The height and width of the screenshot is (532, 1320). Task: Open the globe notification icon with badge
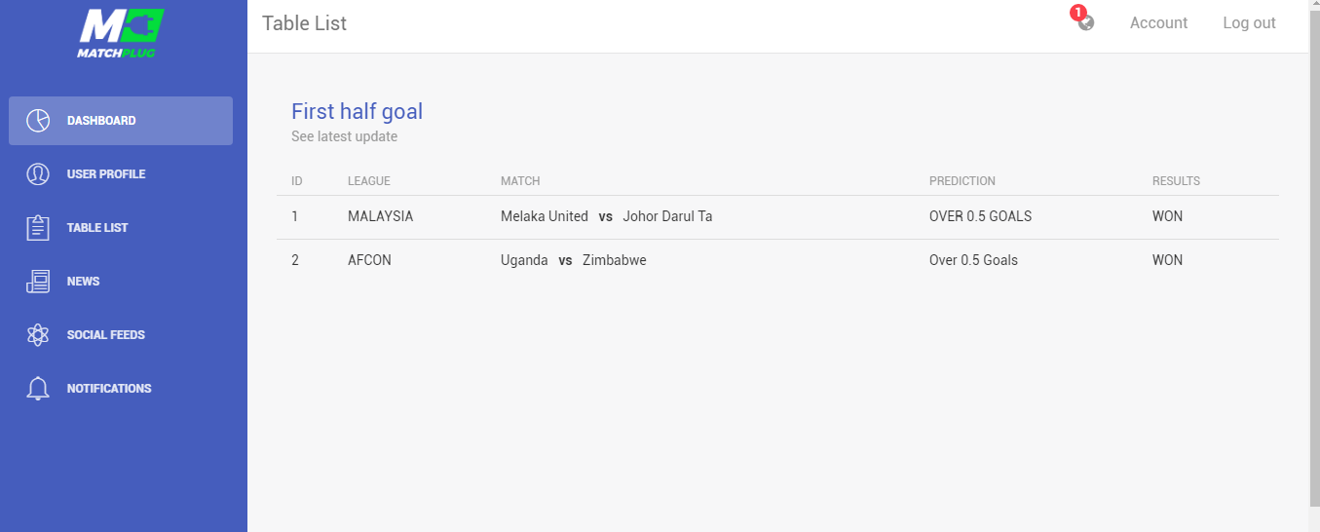(x=1083, y=19)
